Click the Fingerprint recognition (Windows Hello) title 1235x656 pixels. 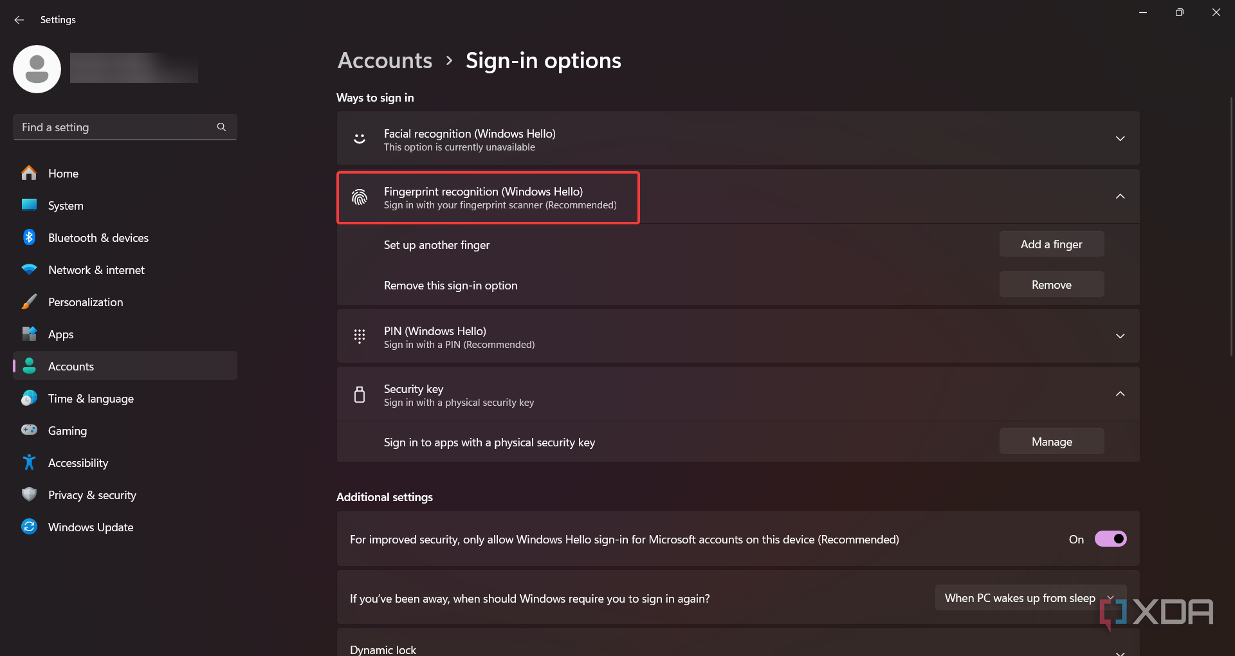tap(483, 191)
